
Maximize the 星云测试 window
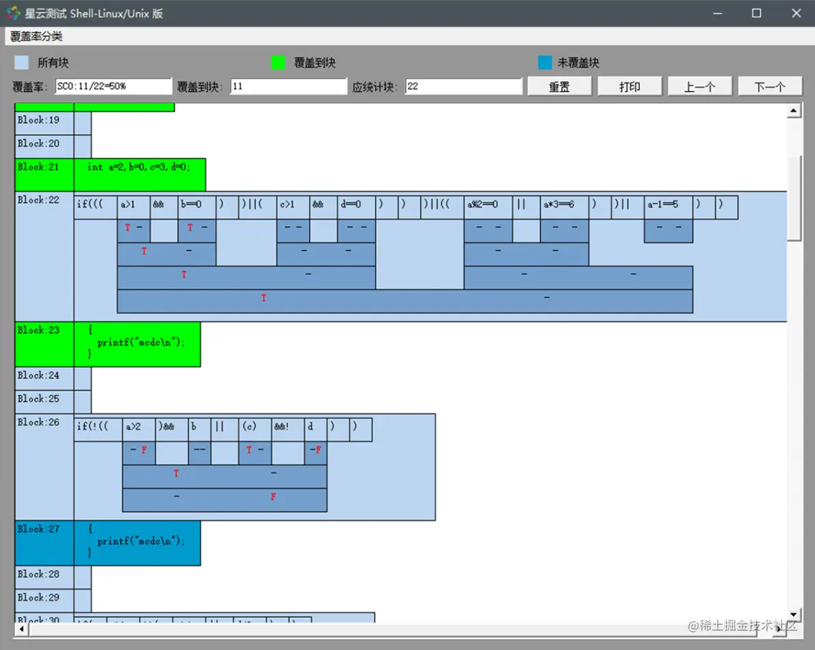(757, 13)
